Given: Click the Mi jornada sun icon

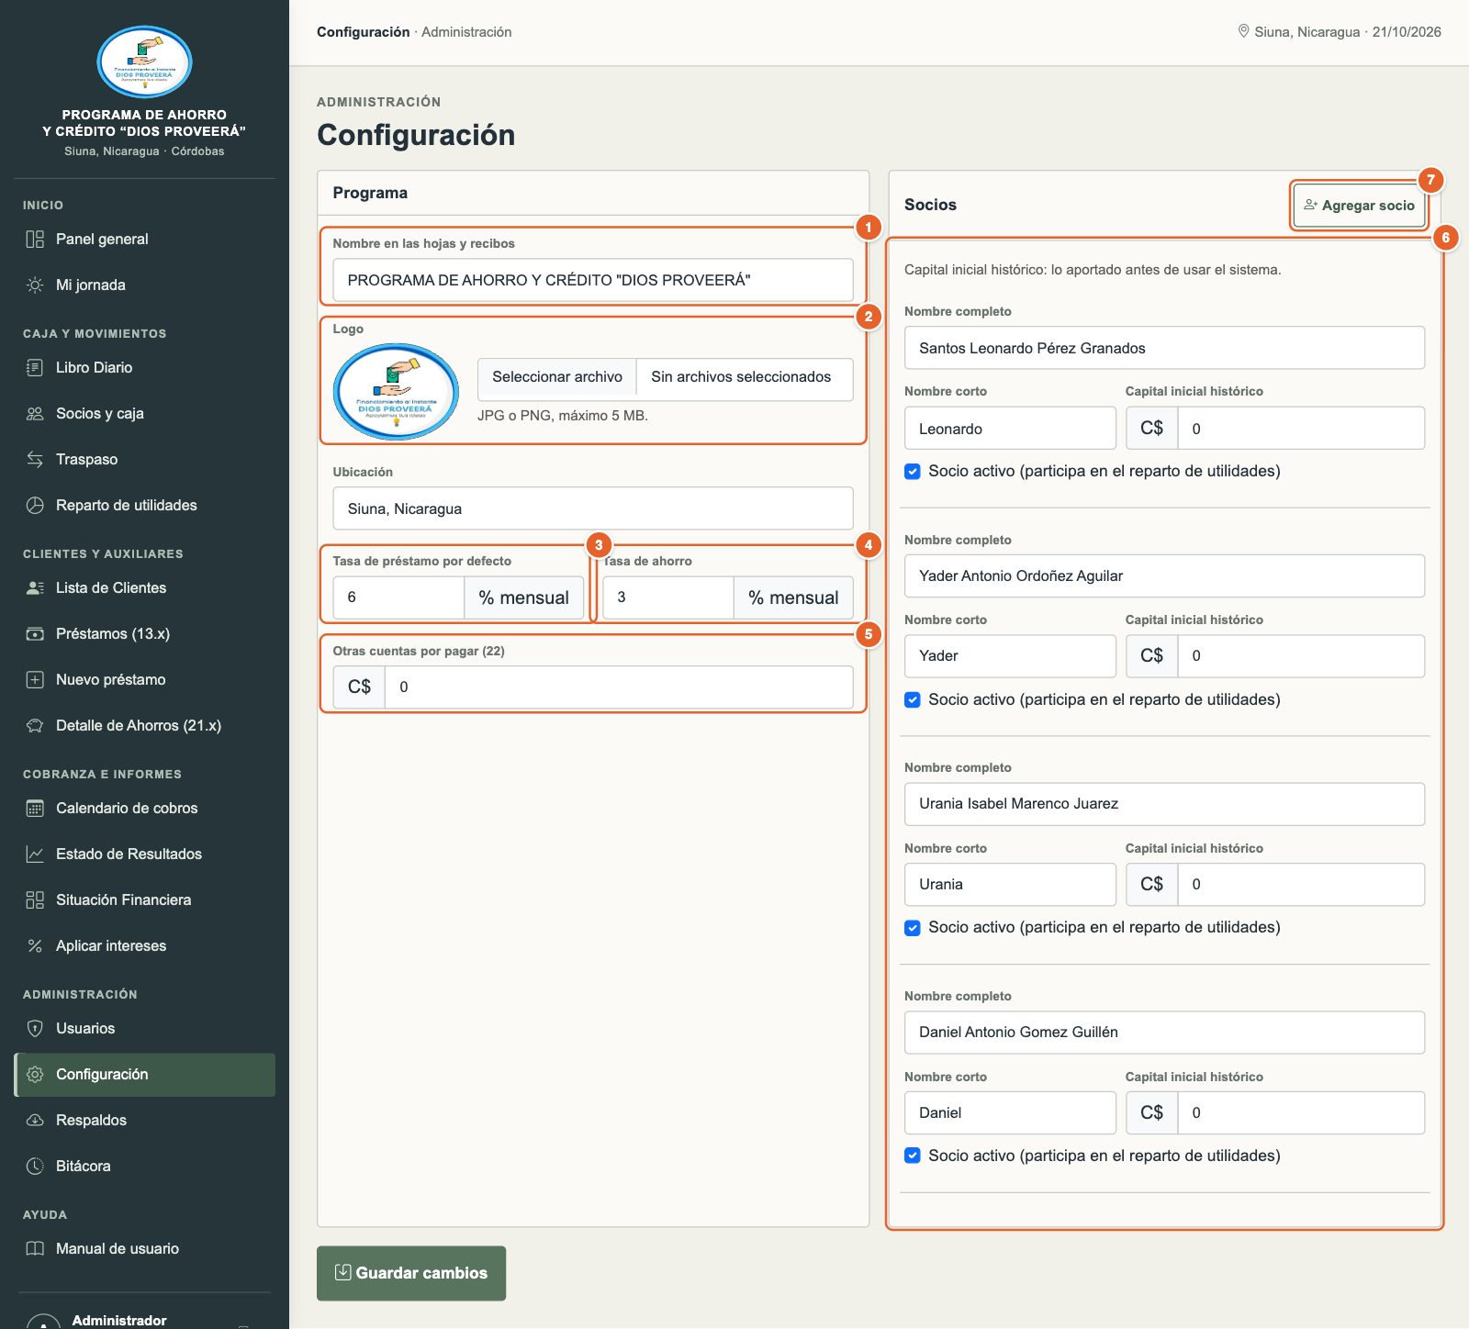Looking at the screenshot, I should (35, 285).
